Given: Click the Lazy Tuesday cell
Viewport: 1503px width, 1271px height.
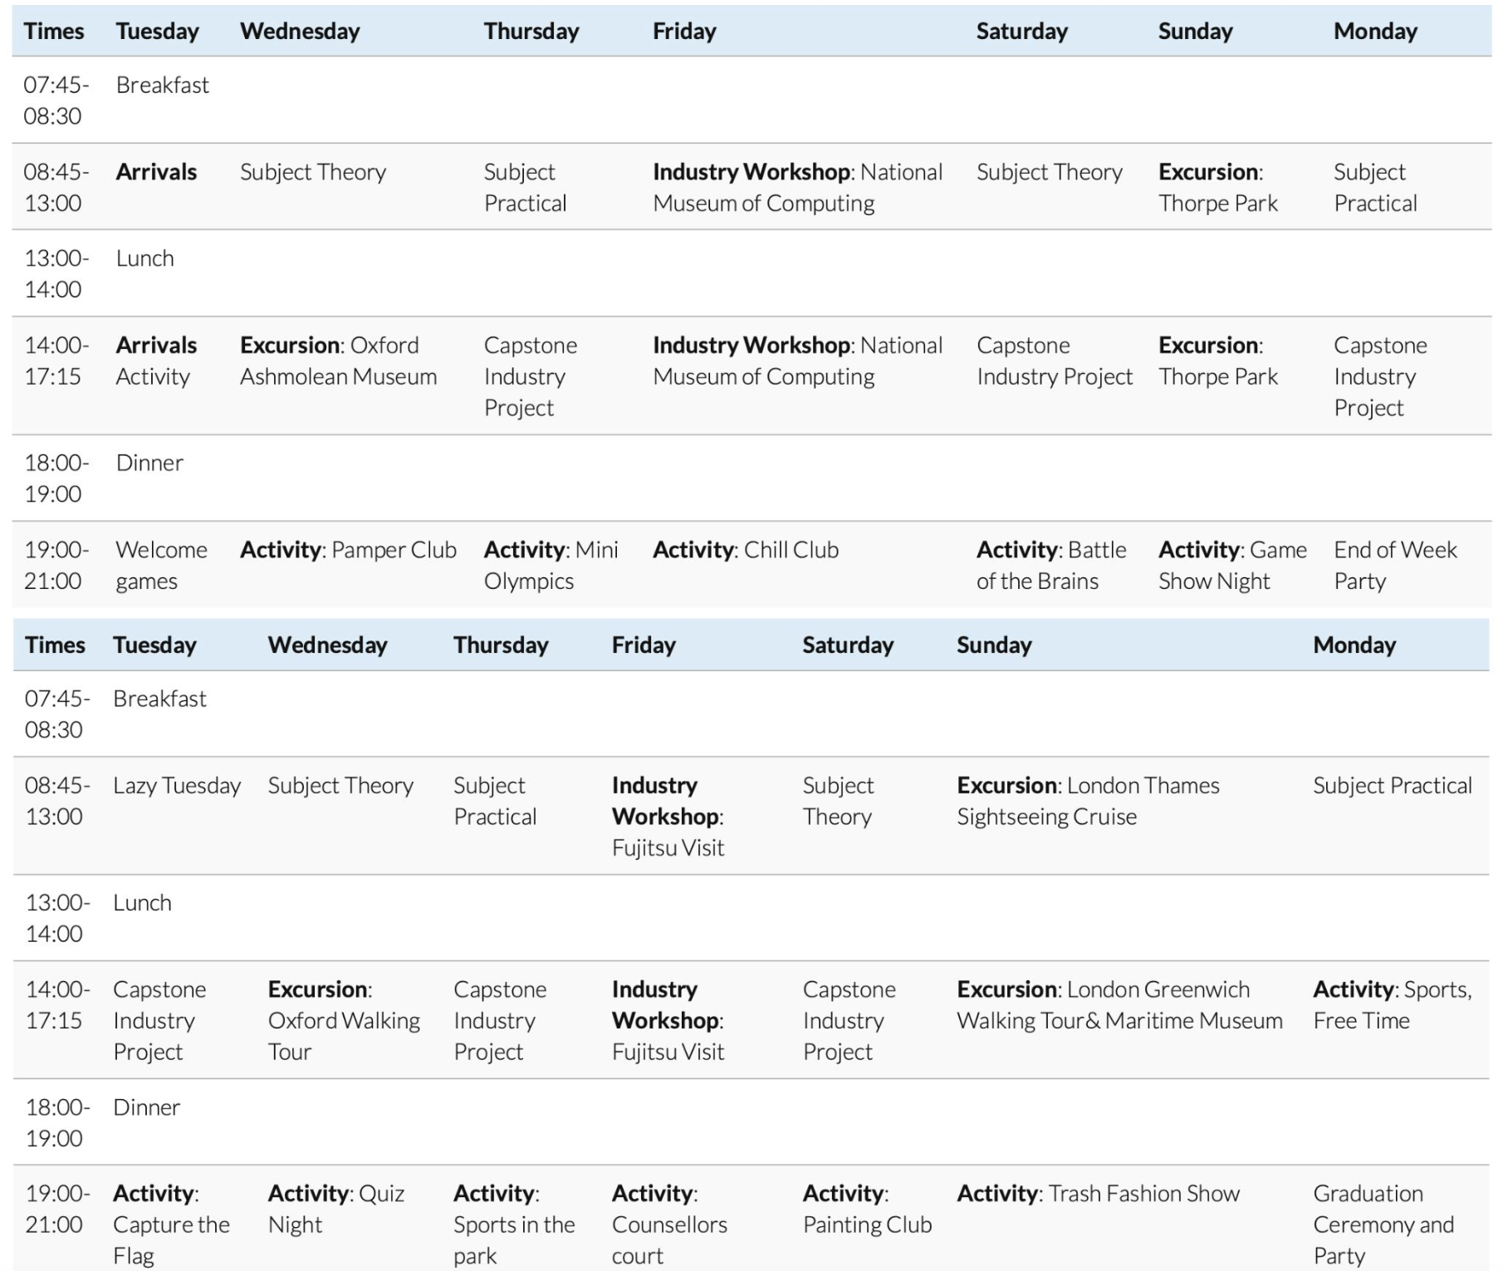Looking at the screenshot, I should pos(177,786).
